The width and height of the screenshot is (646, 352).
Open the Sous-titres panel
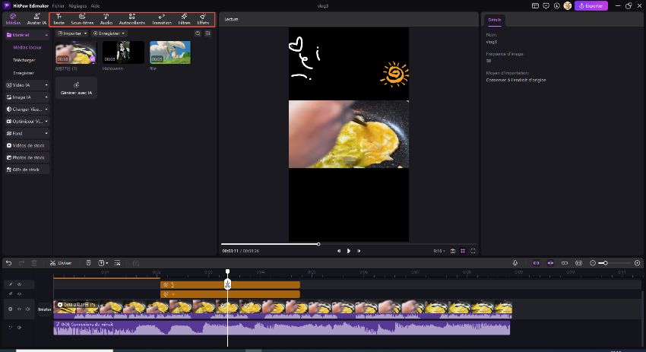[81, 19]
